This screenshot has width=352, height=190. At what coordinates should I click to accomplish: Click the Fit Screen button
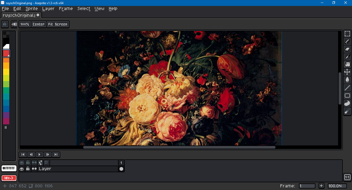58,24
